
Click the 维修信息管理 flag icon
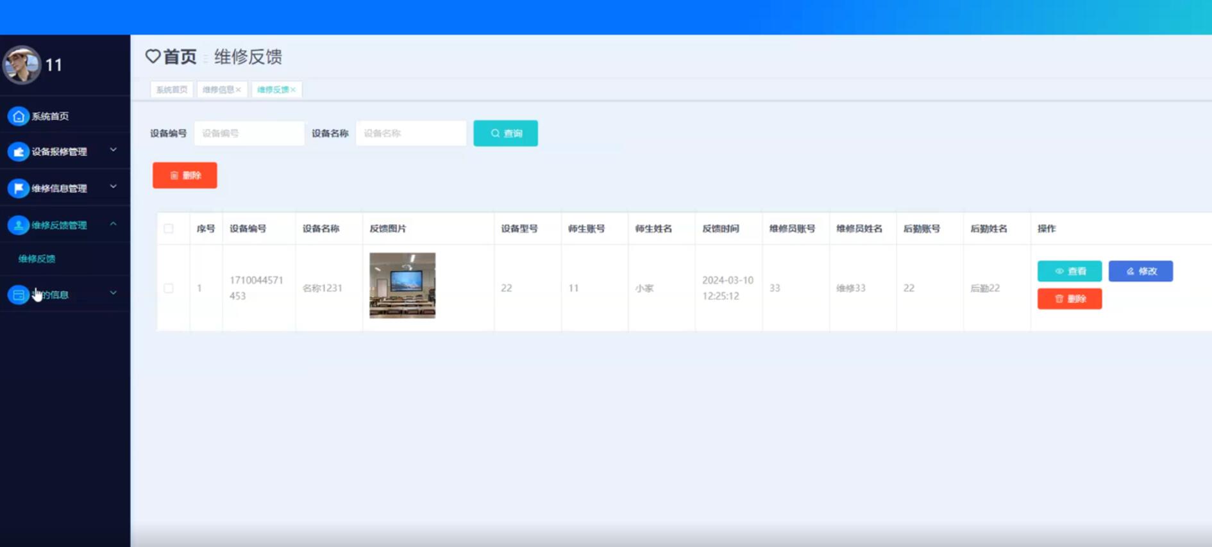(19, 188)
